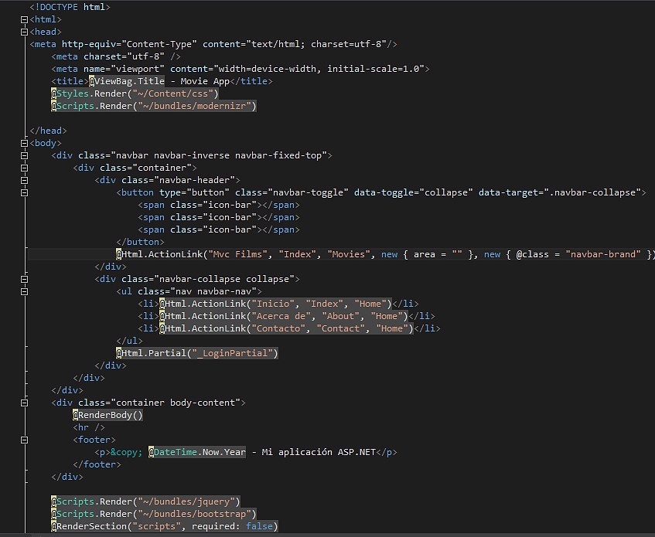Click the closing </head> tag
This screenshot has width=655, height=537.
48,131
